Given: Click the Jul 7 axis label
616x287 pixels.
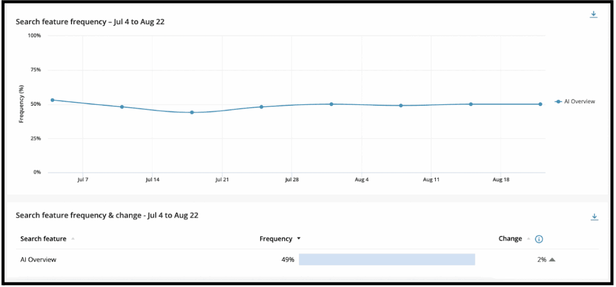Looking at the screenshot, I should tap(82, 180).
